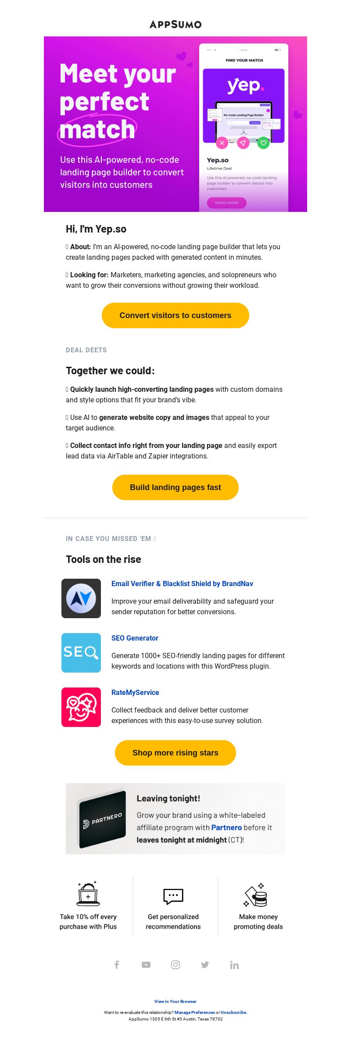Click the Make money coins icon
The width and height of the screenshot is (351, 1042).
pyautogui.click(x=256, y=895)
